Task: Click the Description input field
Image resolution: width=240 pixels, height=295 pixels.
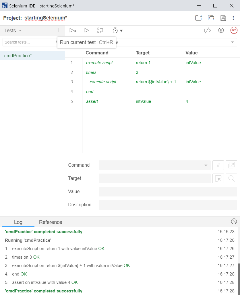Action: (x=168, y=205)
